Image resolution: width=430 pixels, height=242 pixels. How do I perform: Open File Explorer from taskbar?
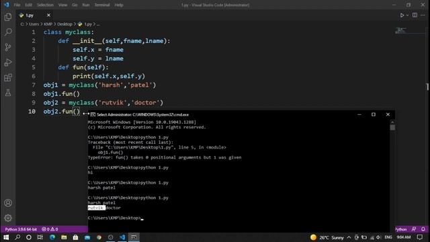coord(64,237)
